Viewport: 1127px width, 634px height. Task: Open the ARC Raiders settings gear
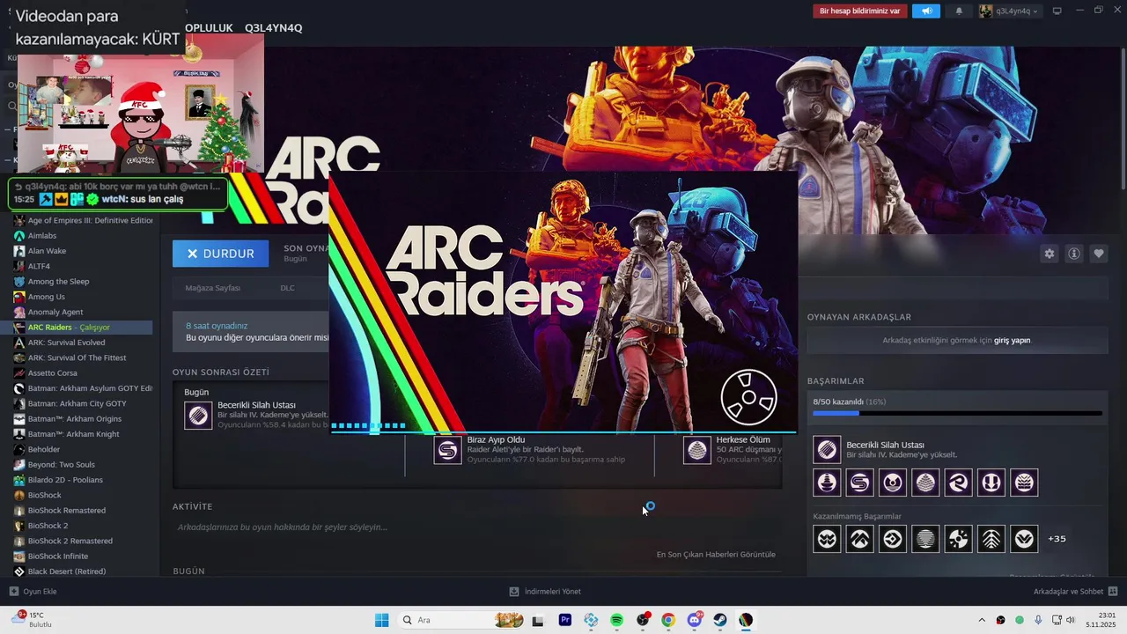[1049, 254]
